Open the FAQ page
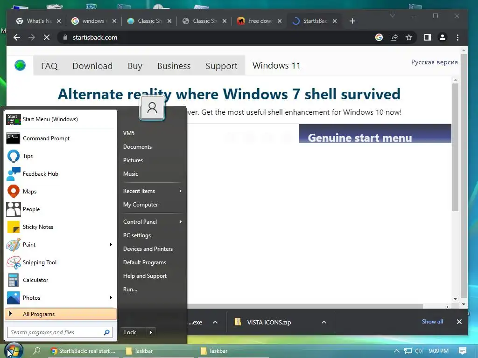Screen dimensions: 478x358 (x=49, y=66)
